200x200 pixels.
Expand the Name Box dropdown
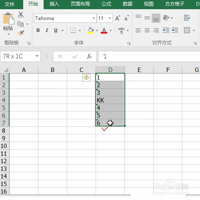37,56
